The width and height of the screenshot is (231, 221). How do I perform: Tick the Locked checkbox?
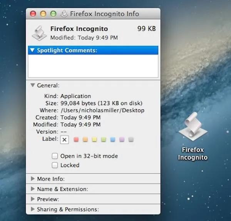pos(55,165)
